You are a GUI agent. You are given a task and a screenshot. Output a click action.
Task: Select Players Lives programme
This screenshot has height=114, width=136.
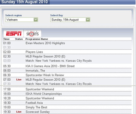[x=34, y=52]
